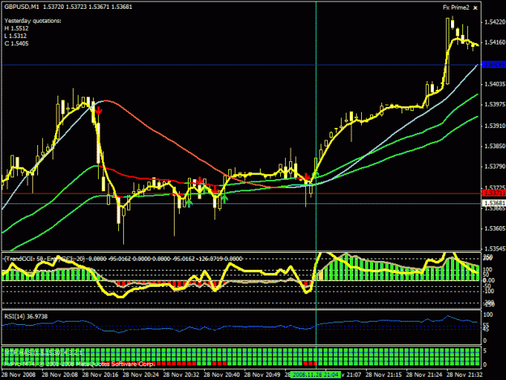
Task: Click the '28 Nov 20:24' time axis label
Action: tap(141, 374)
